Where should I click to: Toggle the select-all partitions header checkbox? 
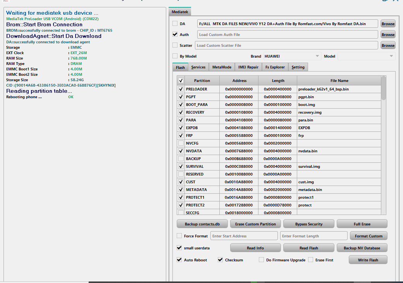point(181,80)
